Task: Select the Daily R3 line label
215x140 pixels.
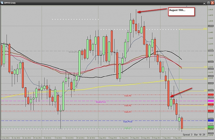Action: coord(128,96)
